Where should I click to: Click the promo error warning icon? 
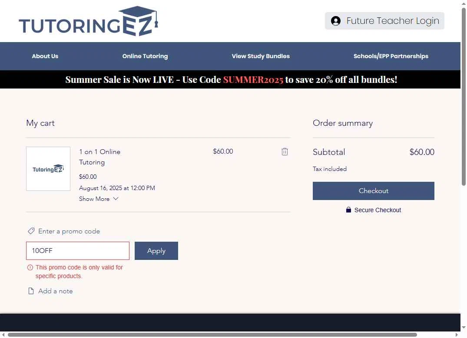pos(30,267)
